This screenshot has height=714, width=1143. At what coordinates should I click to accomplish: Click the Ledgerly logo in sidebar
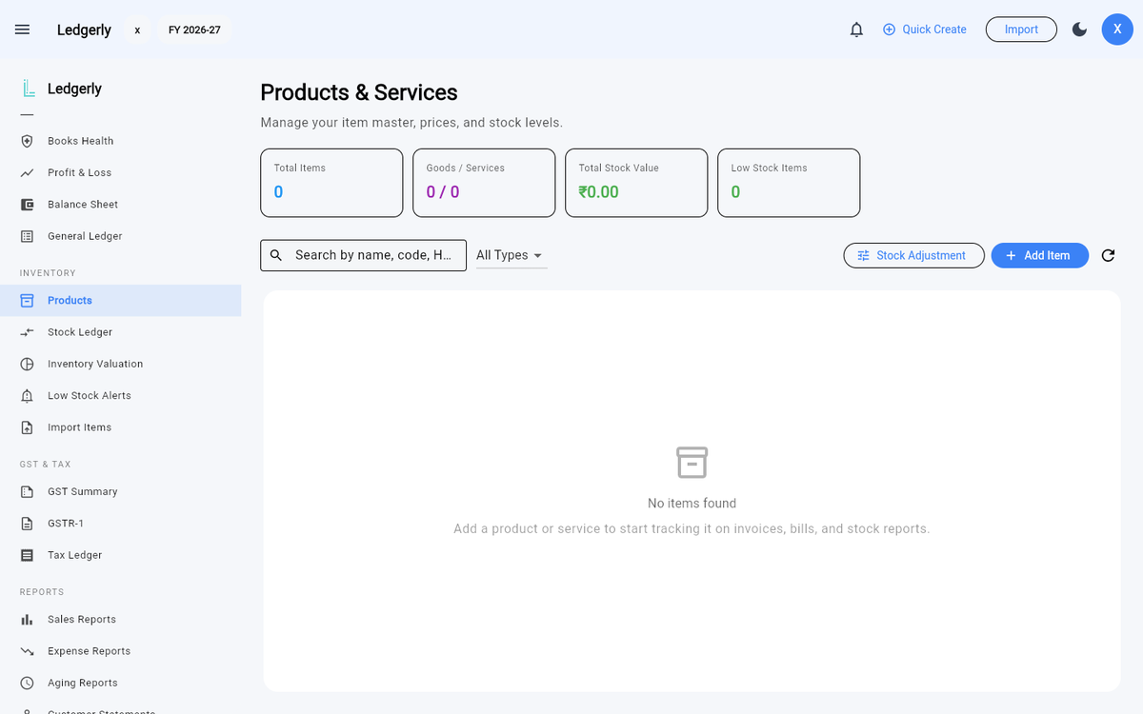coord(29,89)
